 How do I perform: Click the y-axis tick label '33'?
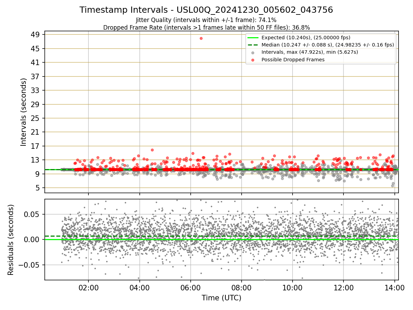[x=36, y=90]
